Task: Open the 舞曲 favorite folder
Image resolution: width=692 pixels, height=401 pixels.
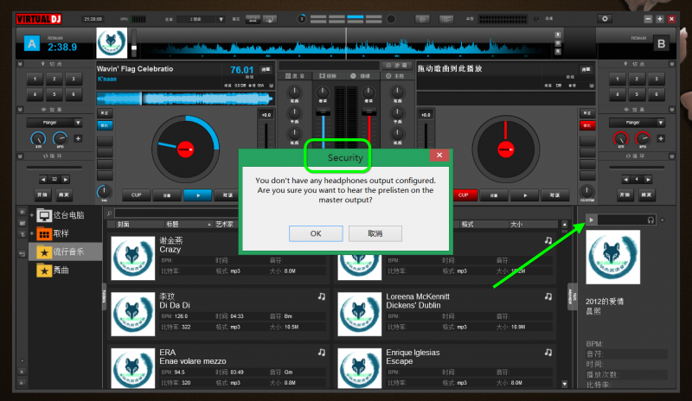Action: [x=53, y=270]
